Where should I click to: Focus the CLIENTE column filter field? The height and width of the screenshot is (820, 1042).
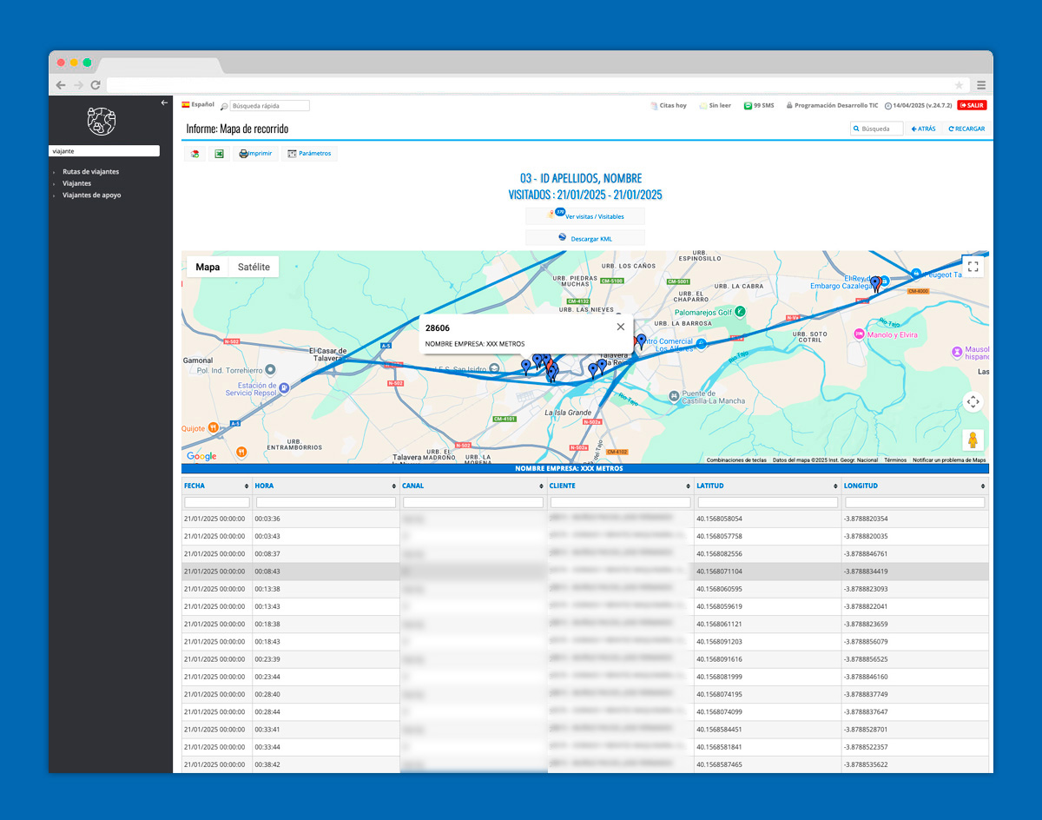point(620,502)
